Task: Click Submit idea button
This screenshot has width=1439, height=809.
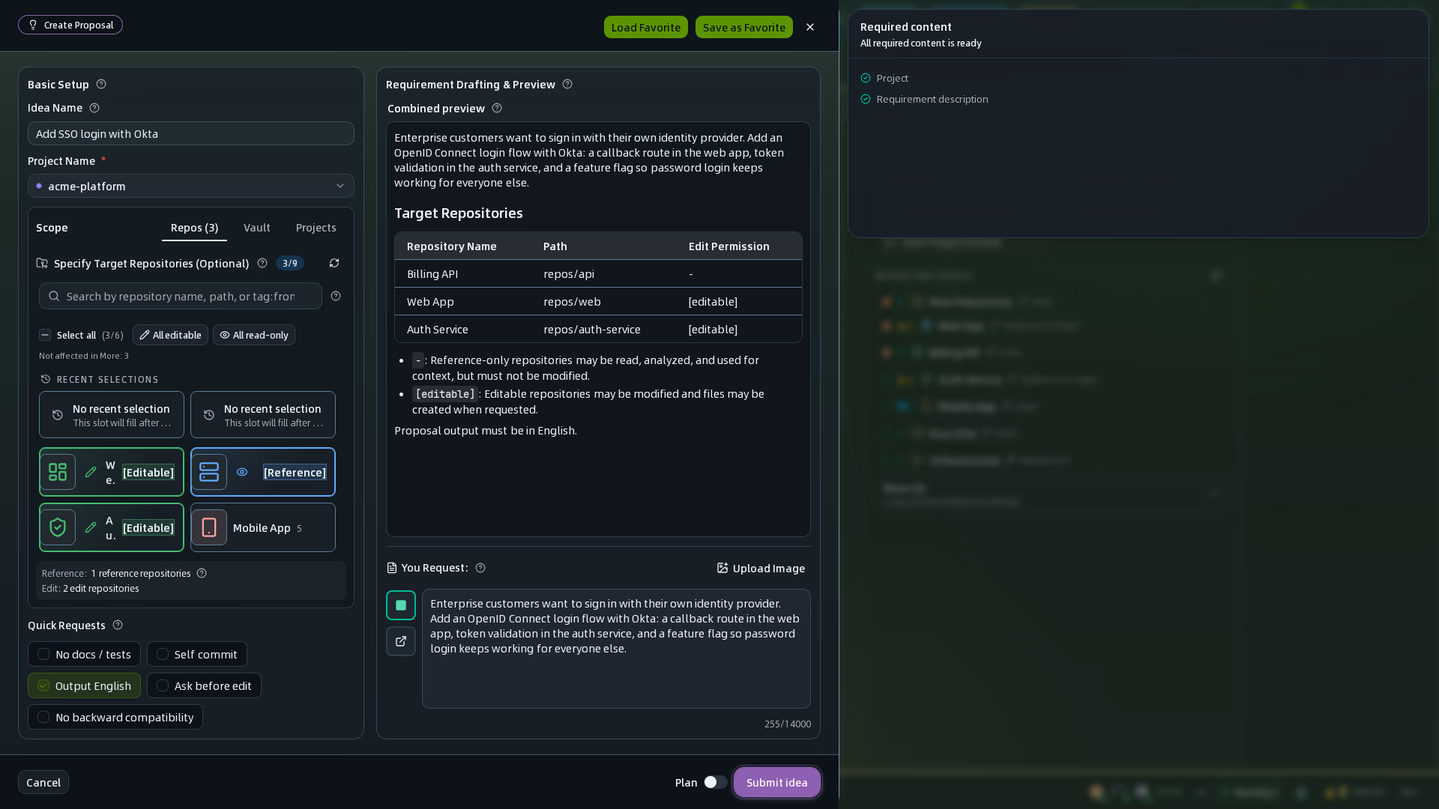Action: tap(777, 782)
